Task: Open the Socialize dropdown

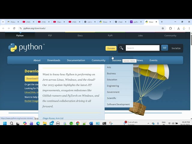Action: point(176,48)
